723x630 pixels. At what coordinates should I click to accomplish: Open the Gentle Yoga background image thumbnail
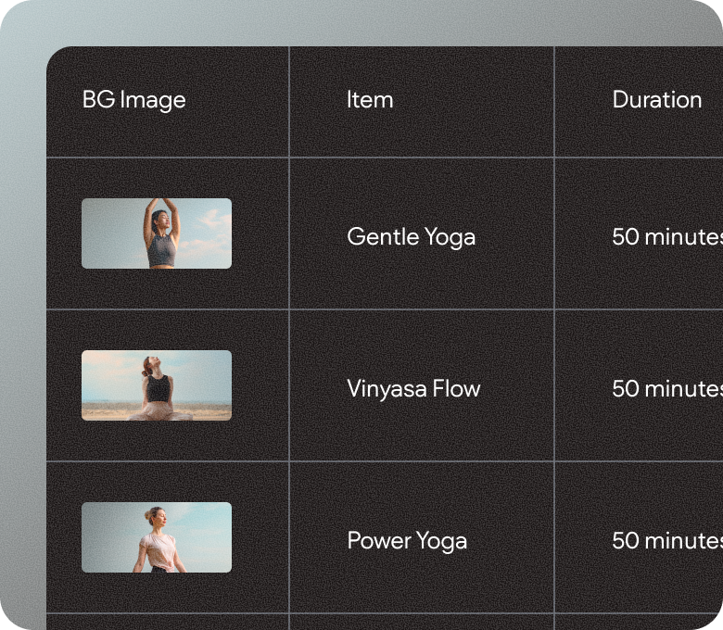tap(157, 233)
